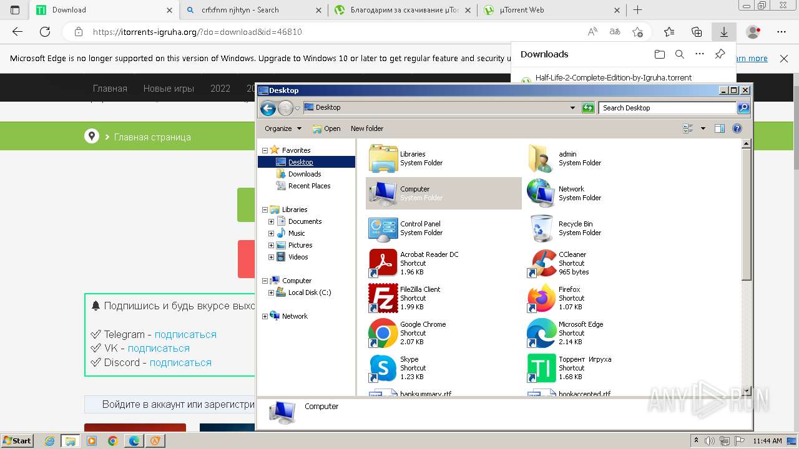799x449 pixels.
Task: Select the Торрент Игруха shortcut
Action: pyautogui.click(x=541, y=368)
